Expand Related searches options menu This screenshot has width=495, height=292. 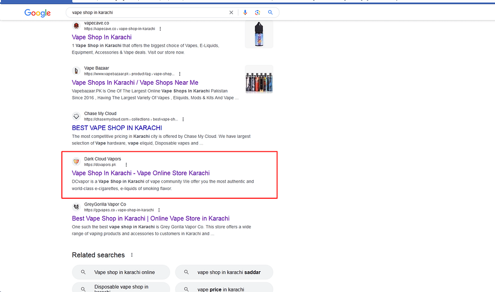(131, 255)
